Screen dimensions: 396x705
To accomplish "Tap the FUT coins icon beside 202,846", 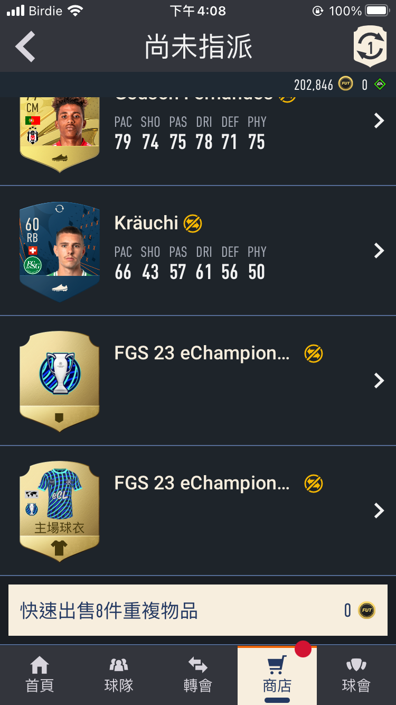I will [x=346, y=84].
